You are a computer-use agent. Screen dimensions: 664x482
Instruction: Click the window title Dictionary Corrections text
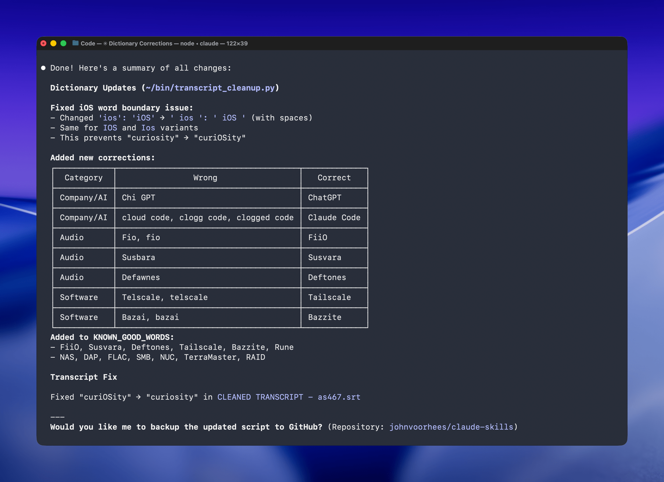(140, 43)
